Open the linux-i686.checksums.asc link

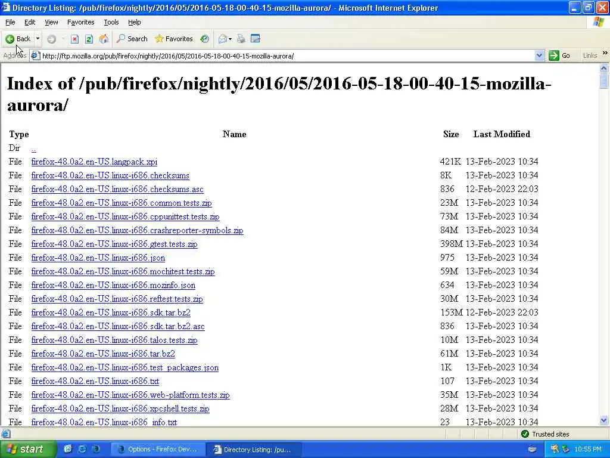point(117,189)
